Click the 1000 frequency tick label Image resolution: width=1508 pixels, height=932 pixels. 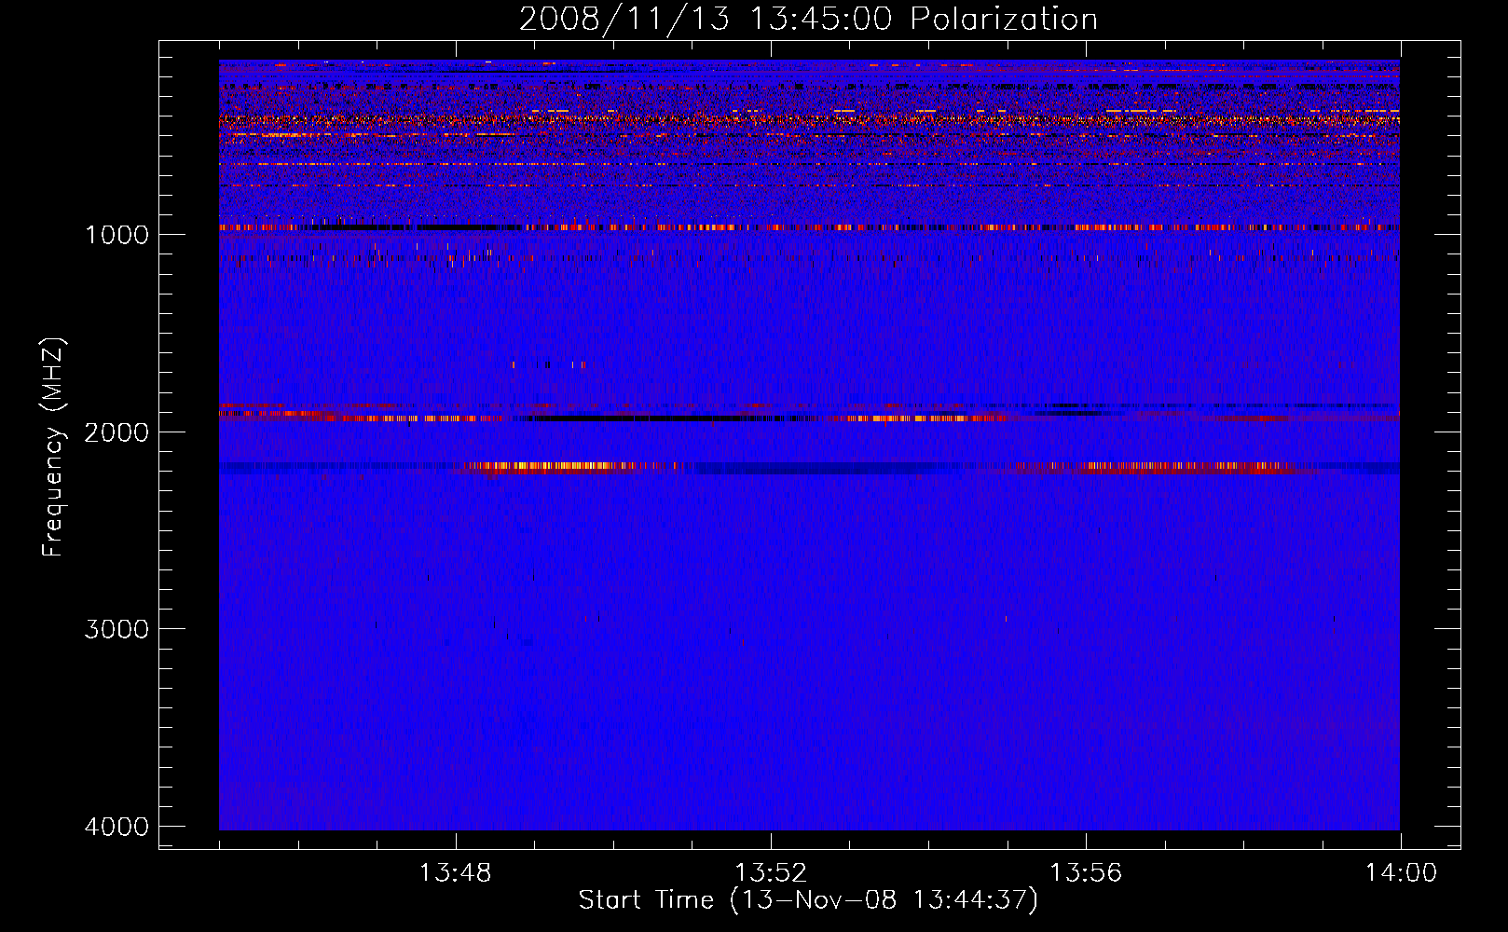click(x=117, y=234)
